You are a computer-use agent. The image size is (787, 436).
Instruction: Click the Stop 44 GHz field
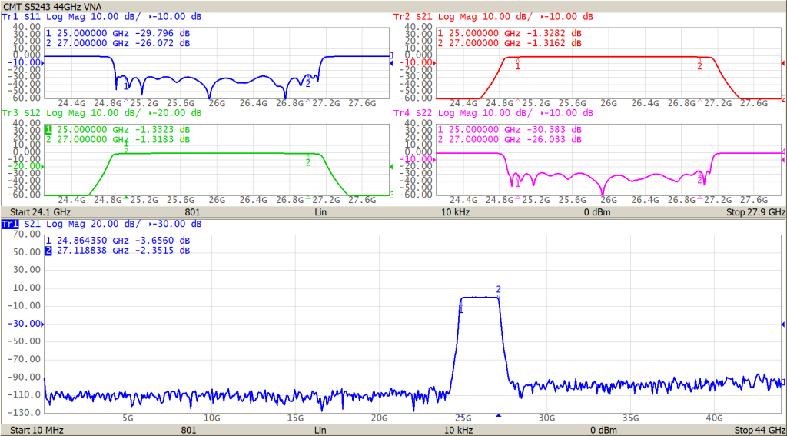759,430
